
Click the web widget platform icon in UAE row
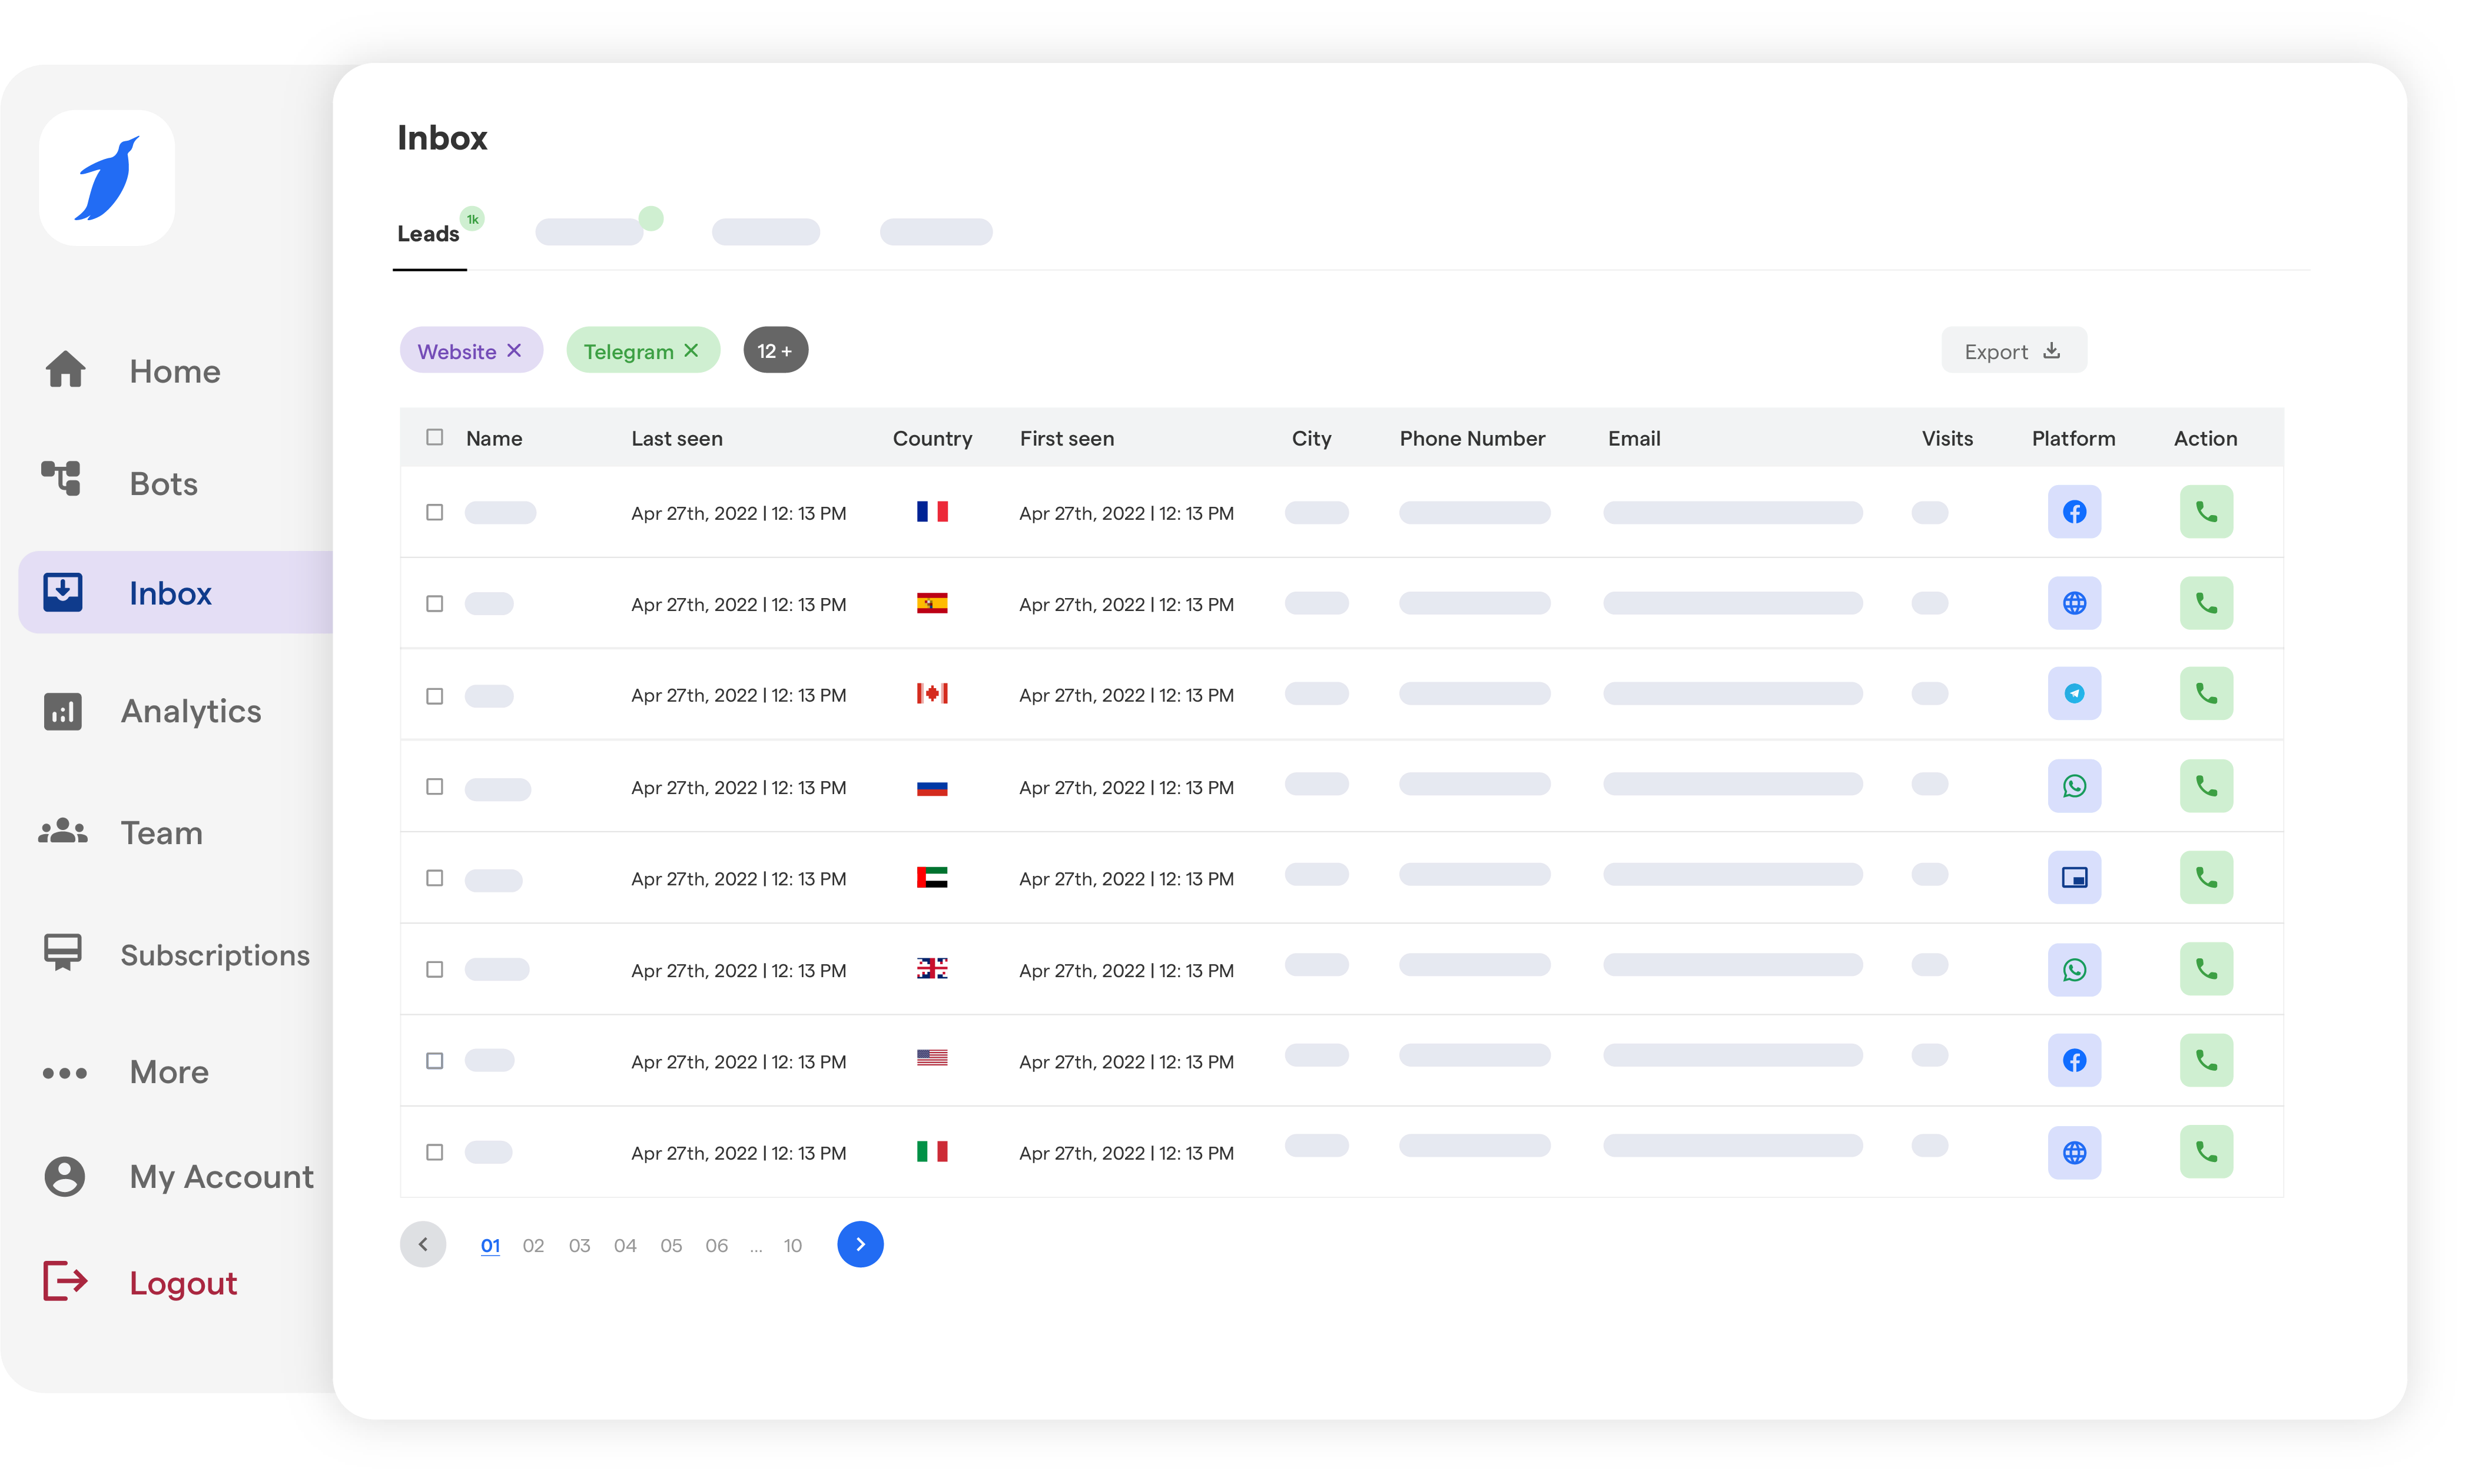[2074, 878]
